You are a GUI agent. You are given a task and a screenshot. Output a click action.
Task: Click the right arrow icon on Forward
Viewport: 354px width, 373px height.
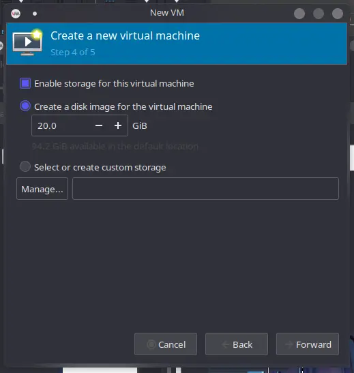pyautogui.click(x=289, y=344)
